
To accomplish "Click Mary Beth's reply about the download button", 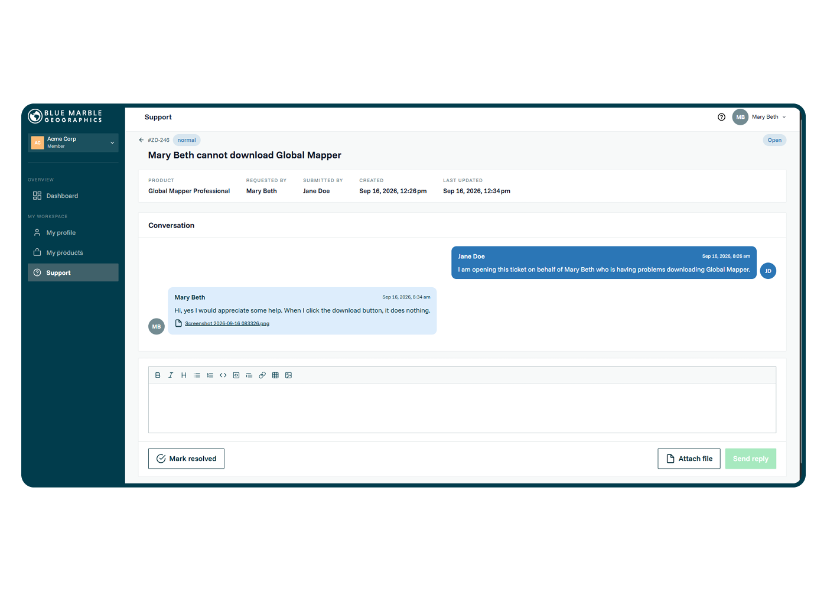I will click(302, 310).
